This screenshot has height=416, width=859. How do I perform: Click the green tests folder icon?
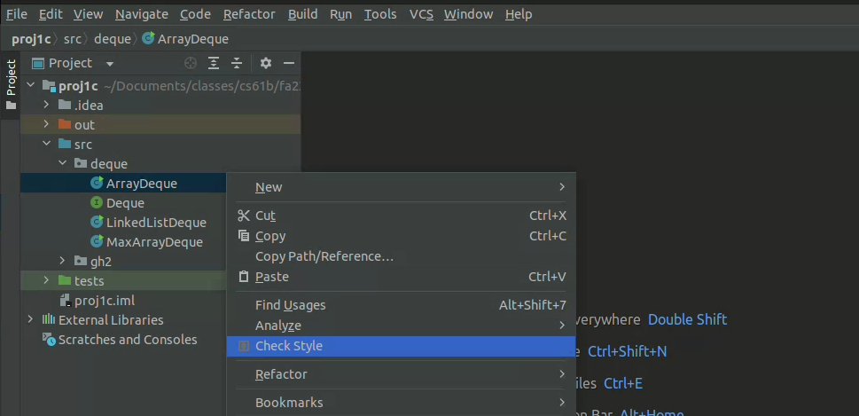pyautogui.click(x=65, y=280)
